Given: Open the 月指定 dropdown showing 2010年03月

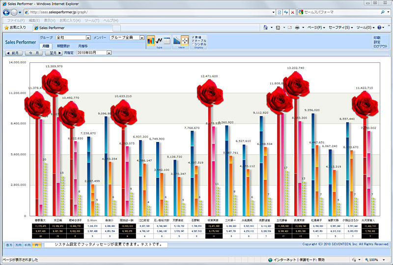Looking at the screenshot, I should [x=94, y=53].
